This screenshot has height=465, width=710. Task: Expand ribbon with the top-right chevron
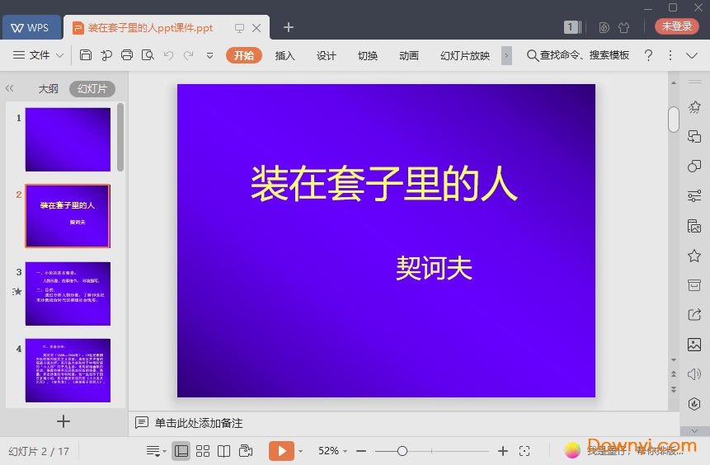[x=694, y=55]
